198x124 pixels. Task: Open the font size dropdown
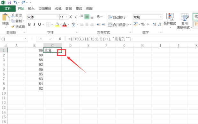pos(67,17)
